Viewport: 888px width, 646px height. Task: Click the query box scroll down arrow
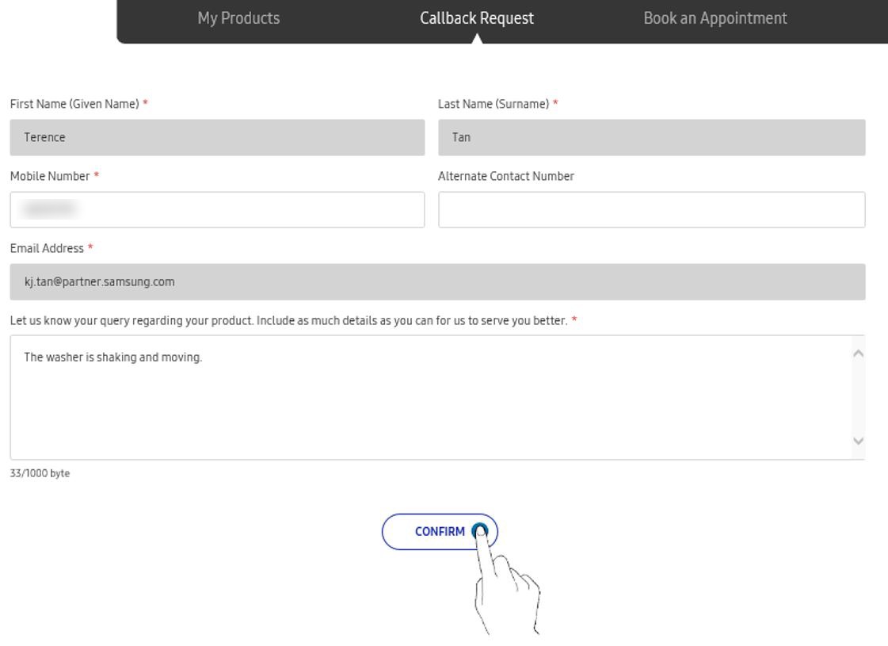pyautogui.click(x=859, y=441)
